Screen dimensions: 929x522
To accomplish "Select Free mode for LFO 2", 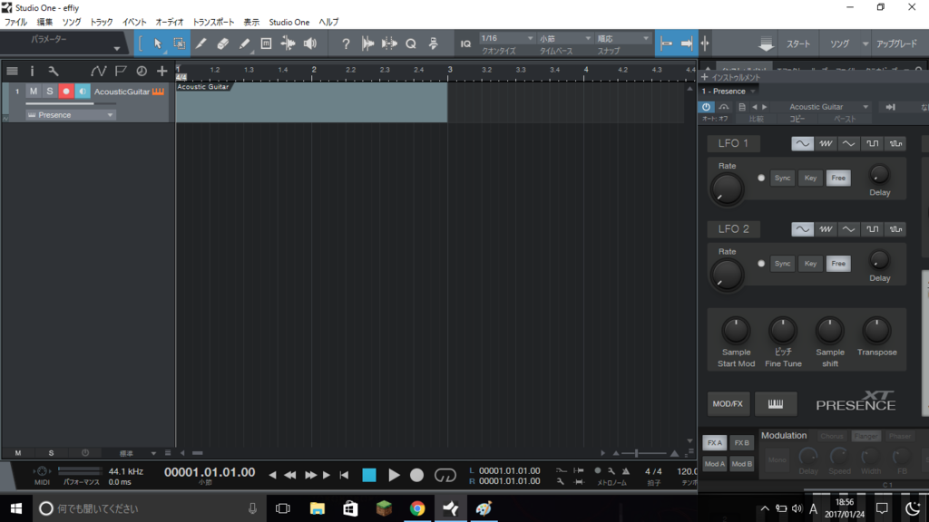I will click(837, 264).
